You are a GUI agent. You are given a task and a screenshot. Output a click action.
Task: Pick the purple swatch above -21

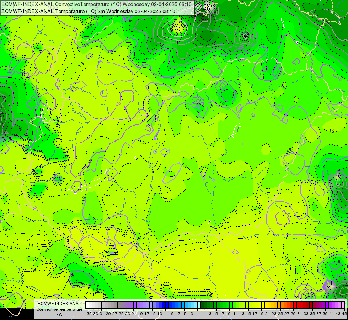[132, 305]
